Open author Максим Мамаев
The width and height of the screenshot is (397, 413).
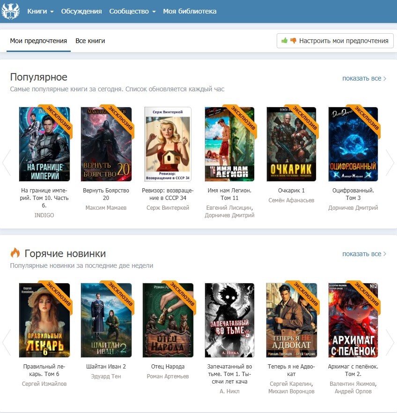coord(106,208)
